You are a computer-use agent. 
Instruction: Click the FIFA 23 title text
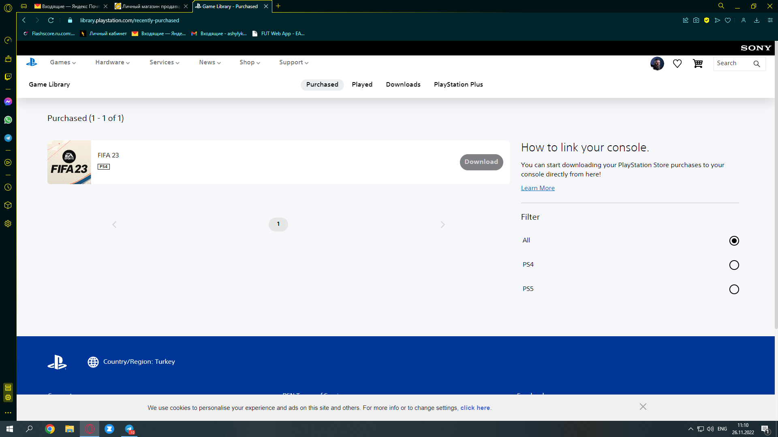point(108,155)
